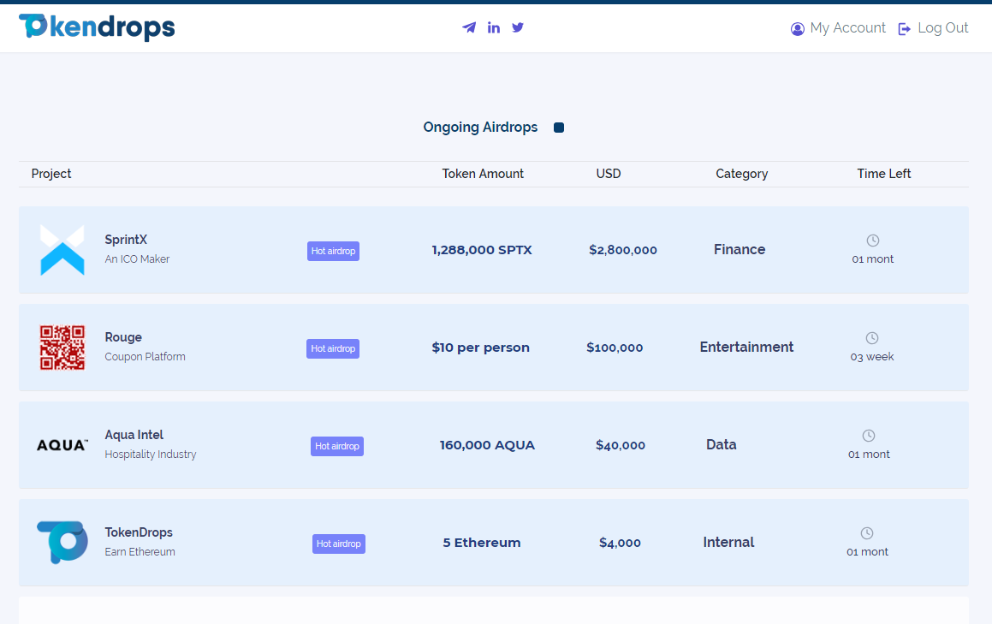Click the $100,000 USD value
The image size is (992, 624).
615,348
